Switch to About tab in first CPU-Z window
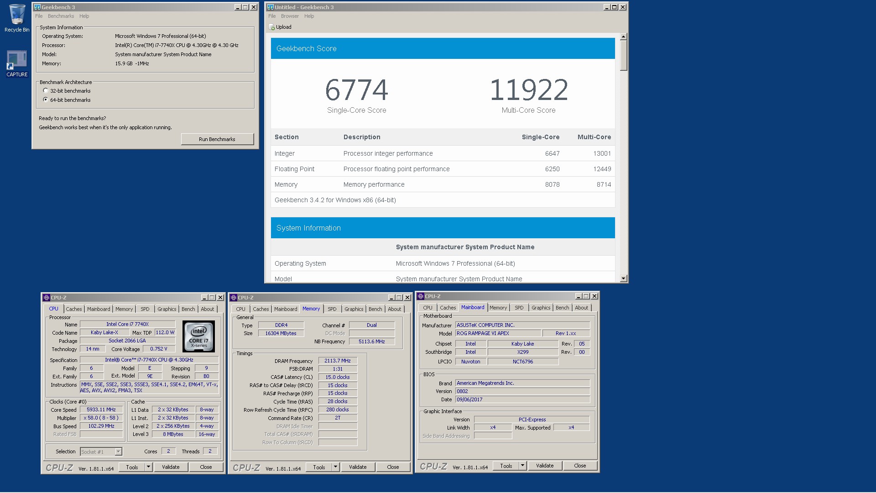This screenshot has height=493, width=876. tap(208, 309)
